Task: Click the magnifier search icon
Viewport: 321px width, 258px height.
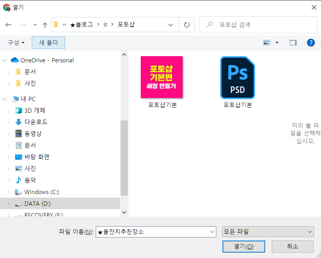Action: (209, 25)
